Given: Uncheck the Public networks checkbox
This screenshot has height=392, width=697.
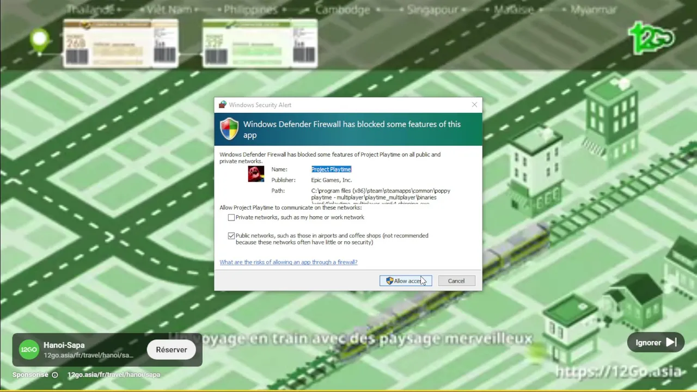Looking at the screenshot, I should [231, 236].
